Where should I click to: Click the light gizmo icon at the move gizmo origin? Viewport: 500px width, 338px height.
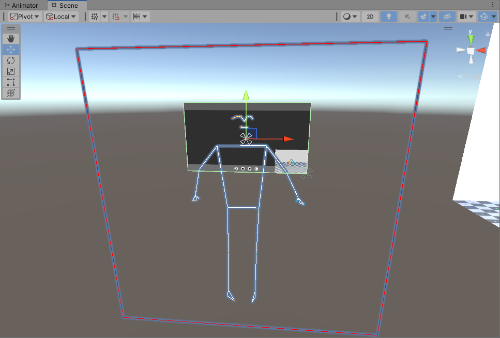click(x=246, y=139)
